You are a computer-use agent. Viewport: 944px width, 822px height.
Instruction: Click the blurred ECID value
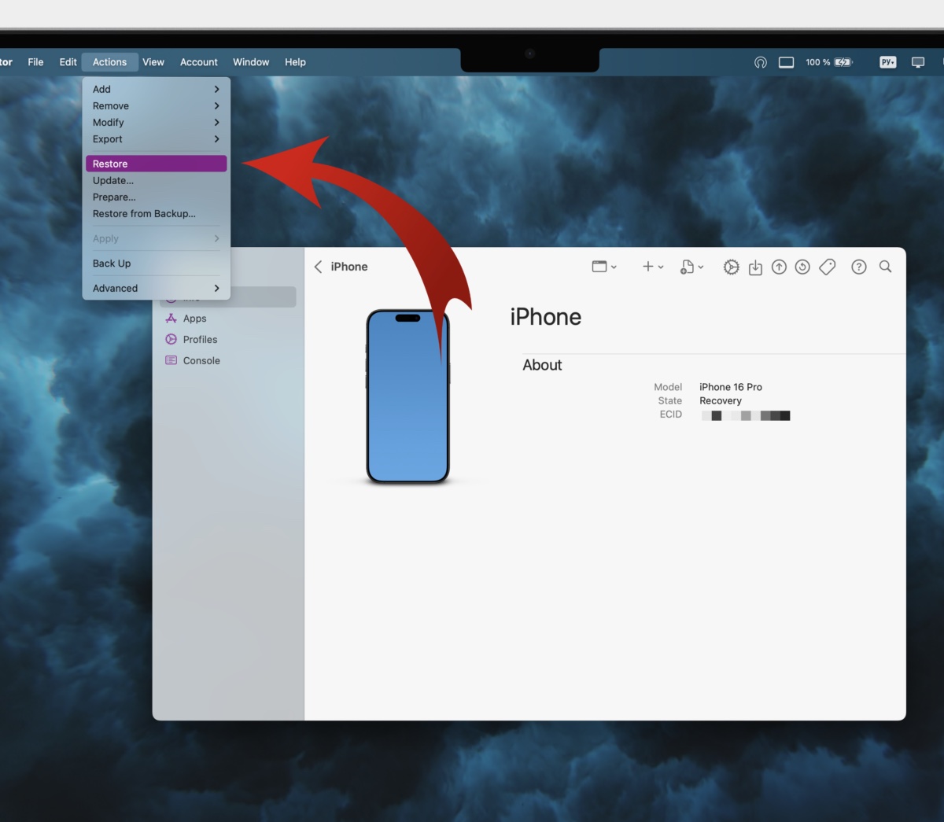(x=746, y=415)
